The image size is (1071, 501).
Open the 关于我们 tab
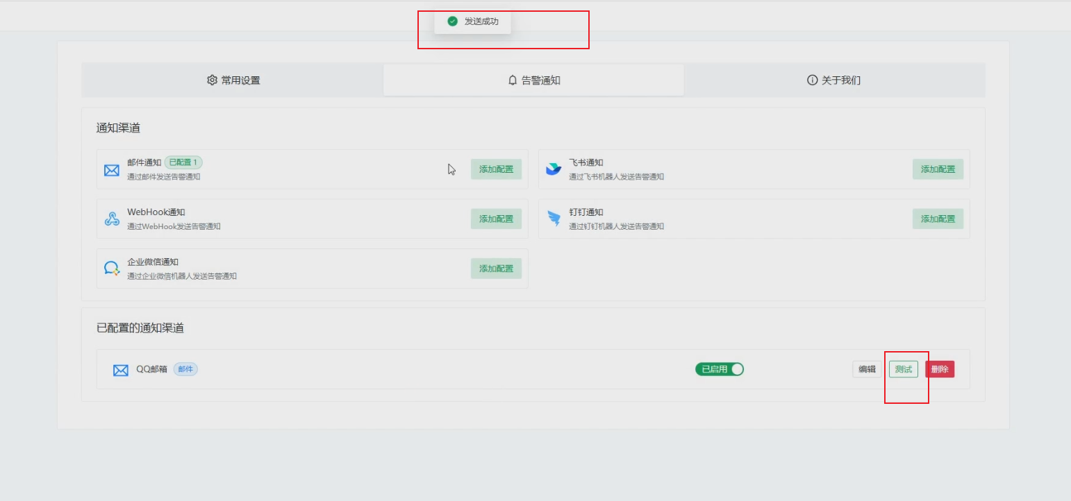833,80
